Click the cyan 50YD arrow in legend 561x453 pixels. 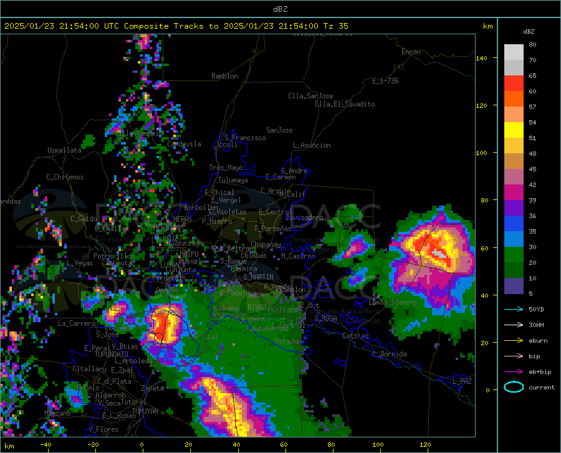(514, 309)
